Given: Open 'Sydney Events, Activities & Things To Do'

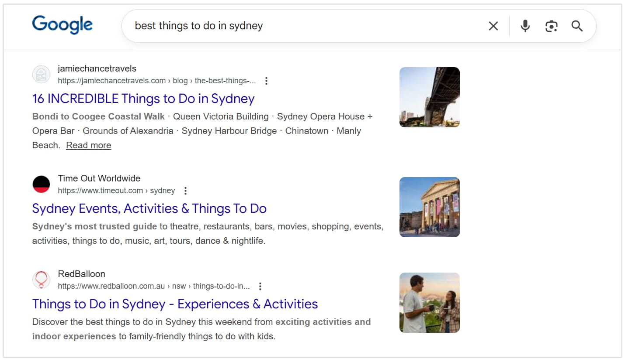Looking at the screenshot, I should [149, 208].
